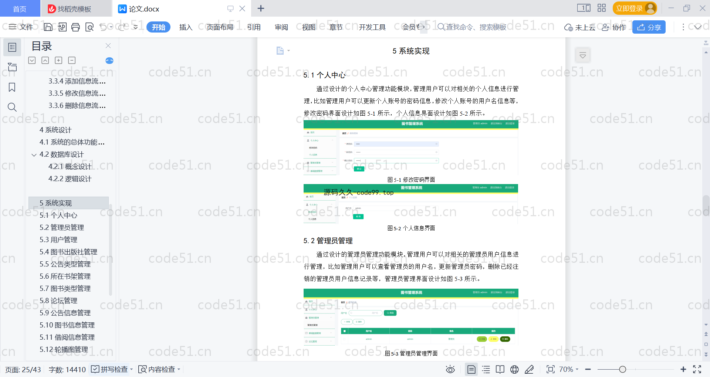Switch to the 章节 ribbon tab
Image resolution: width=710 pixels, height=377 pixels.
tap(336, 27)
